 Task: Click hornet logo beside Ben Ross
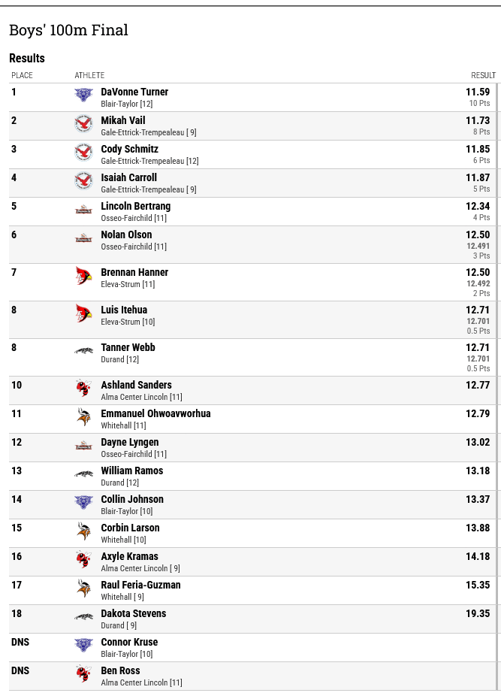click(83, 673)
